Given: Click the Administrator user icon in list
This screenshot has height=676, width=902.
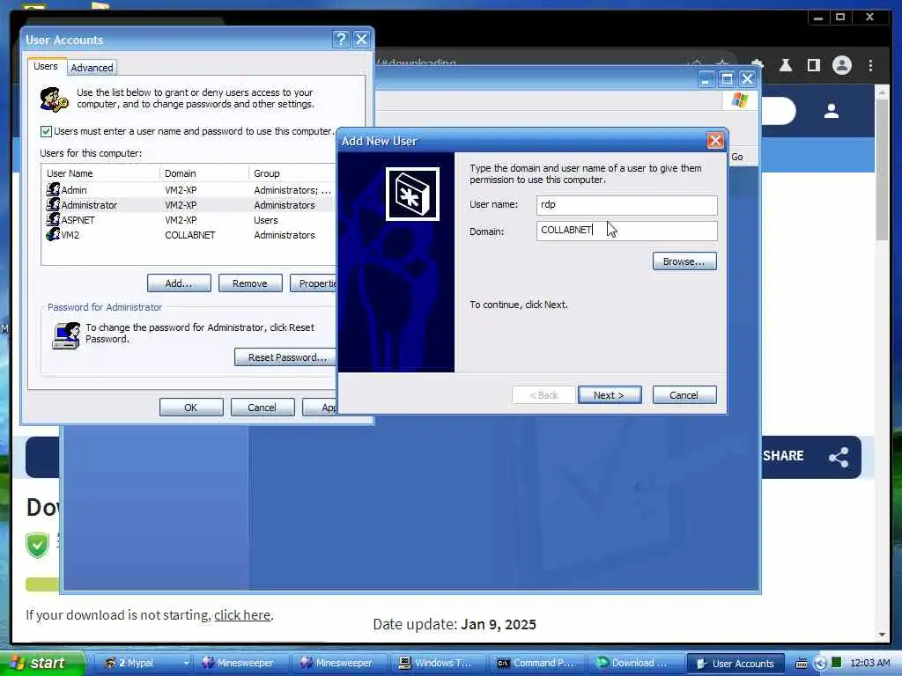Looking at the screenshot, I should (x=53, y=204).
